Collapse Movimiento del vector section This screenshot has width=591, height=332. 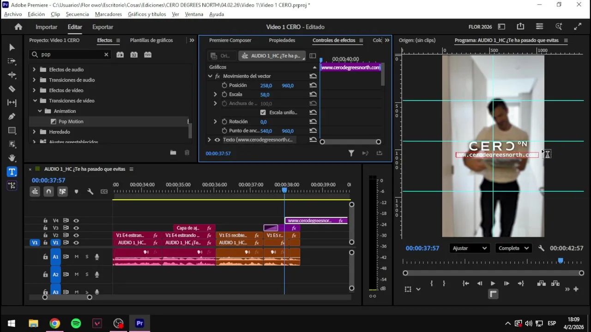(210, 76)
